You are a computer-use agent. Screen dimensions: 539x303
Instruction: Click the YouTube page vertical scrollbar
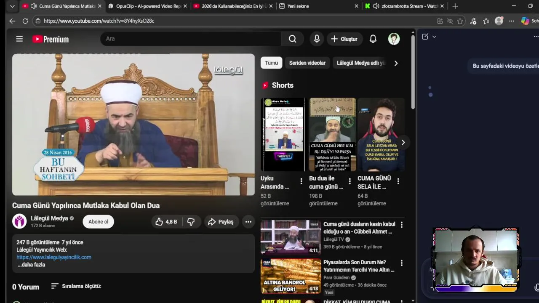click(x=413, y=72)
